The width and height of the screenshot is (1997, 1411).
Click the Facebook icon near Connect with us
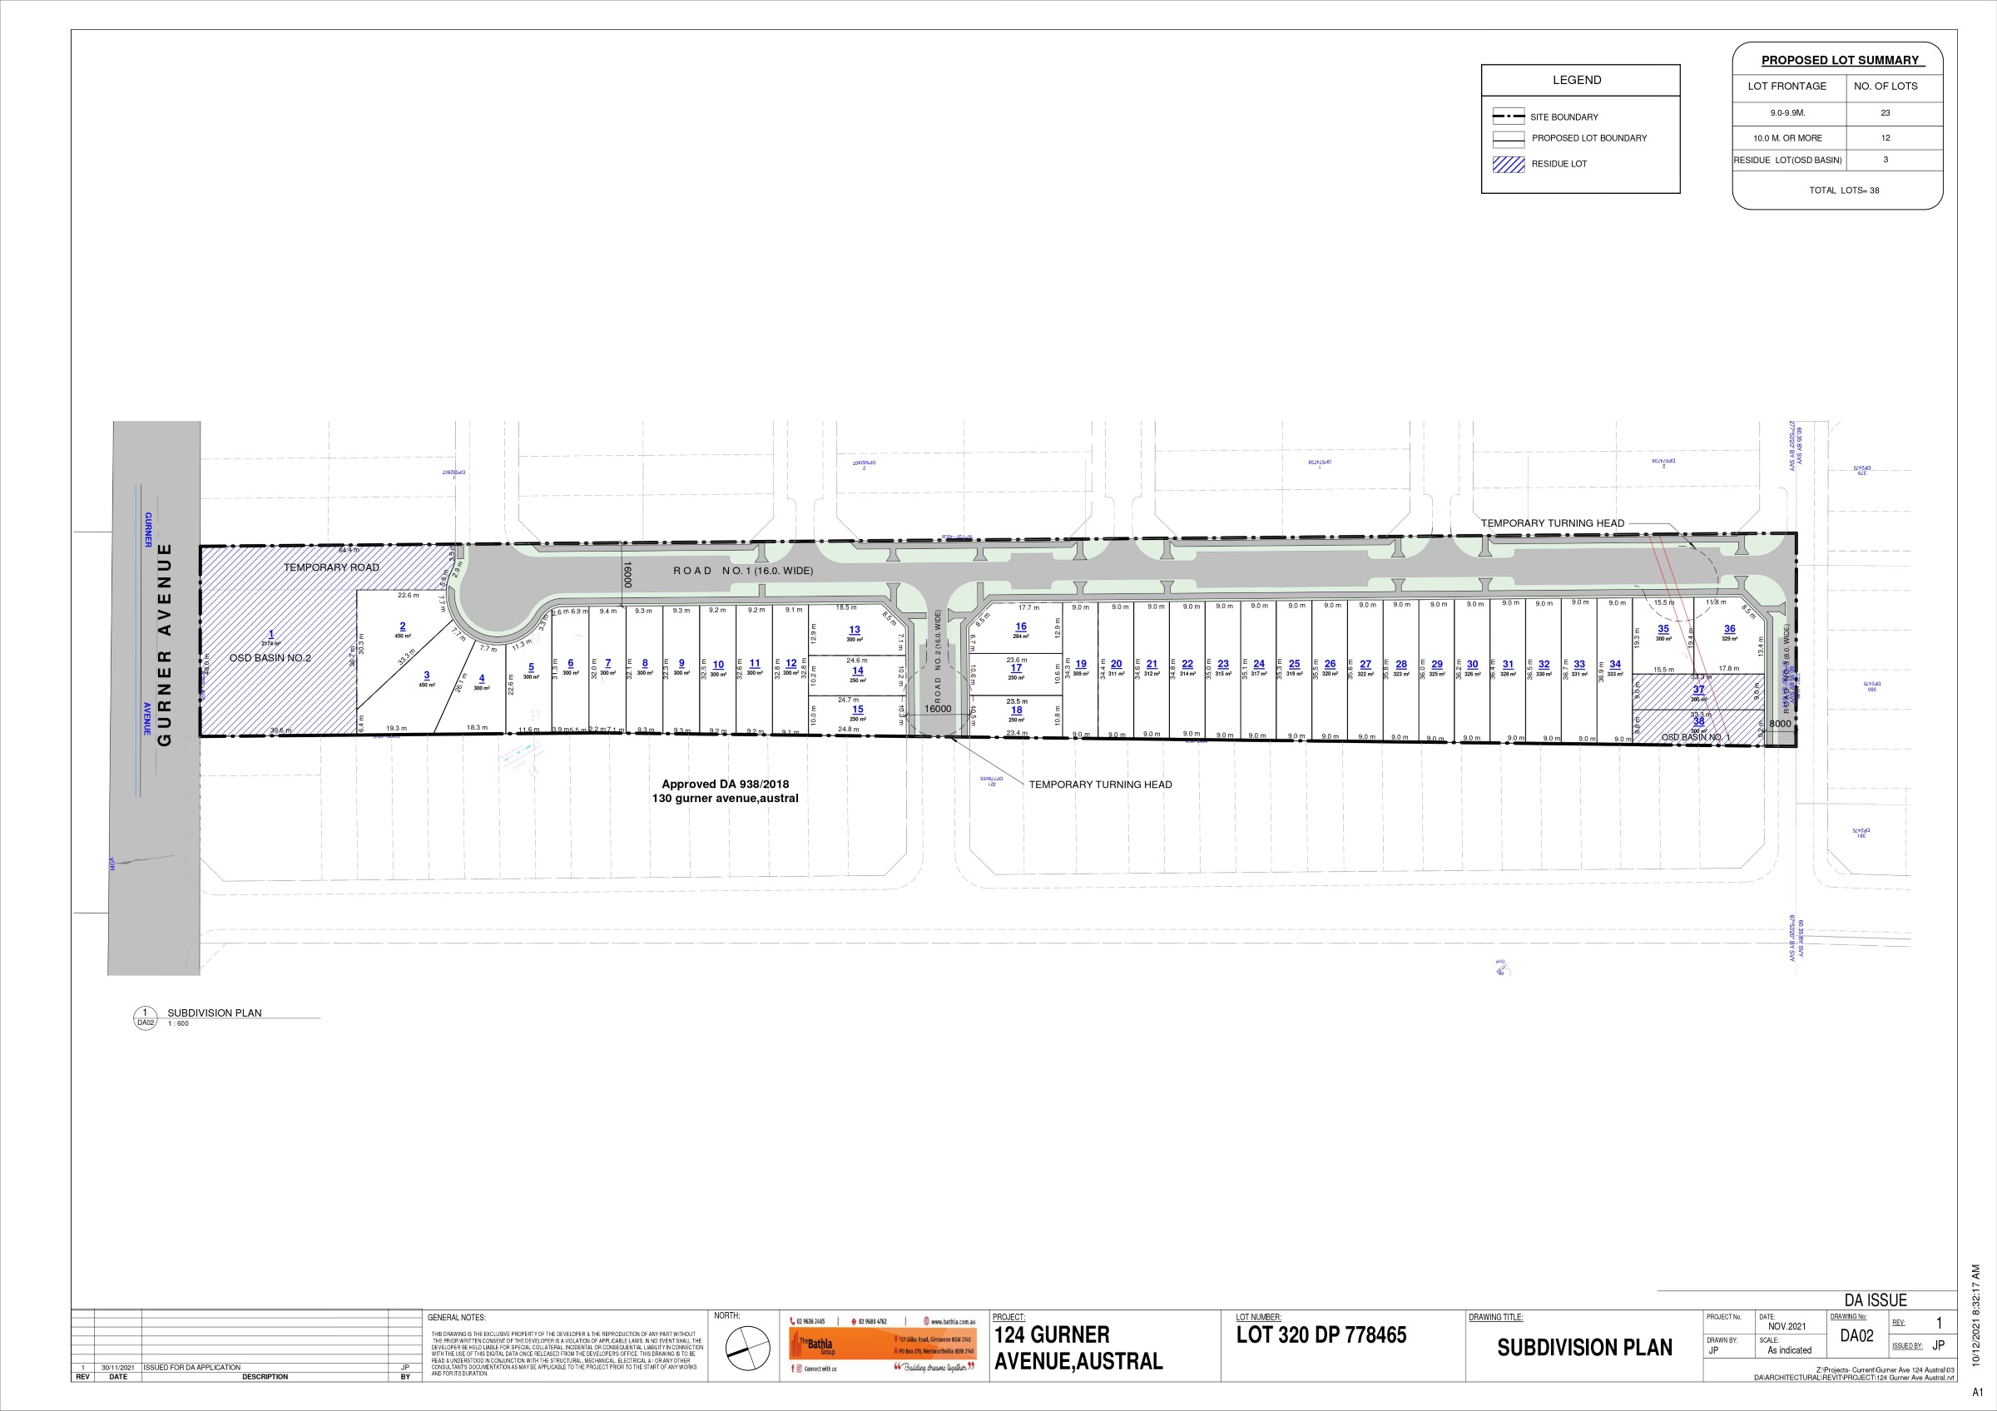click(x=792, y=1369)
